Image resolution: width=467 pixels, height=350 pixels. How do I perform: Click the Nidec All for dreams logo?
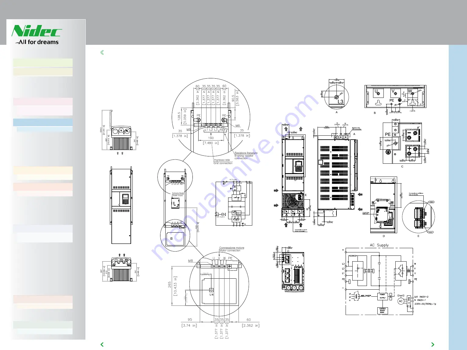click(37, 35)
